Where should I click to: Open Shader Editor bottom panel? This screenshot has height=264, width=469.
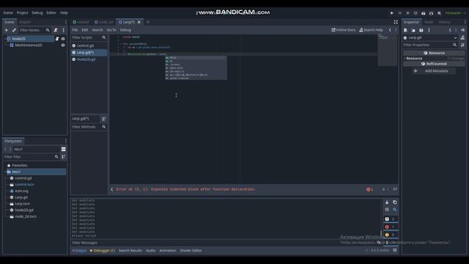pos(191,251)
